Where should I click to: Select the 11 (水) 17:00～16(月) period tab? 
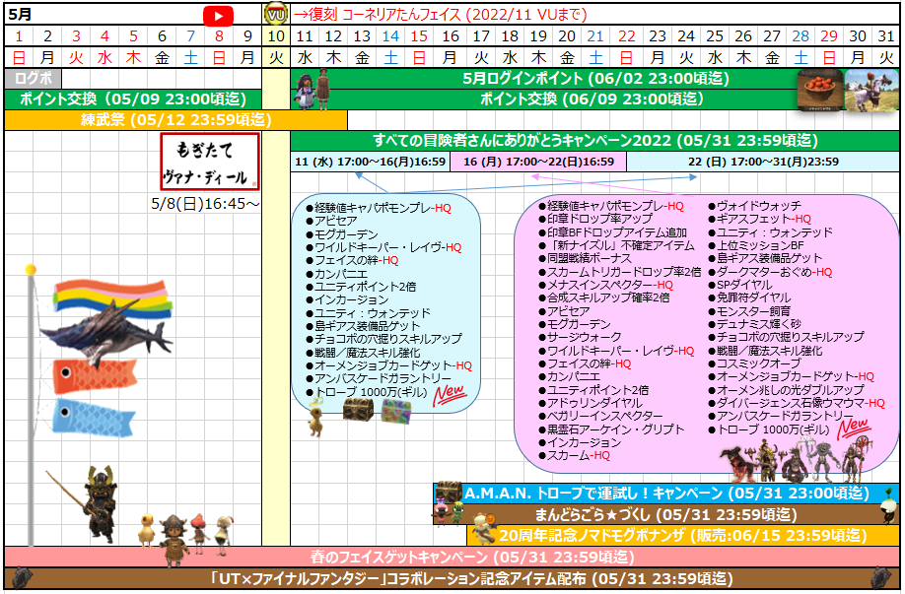tap(370, 162)
